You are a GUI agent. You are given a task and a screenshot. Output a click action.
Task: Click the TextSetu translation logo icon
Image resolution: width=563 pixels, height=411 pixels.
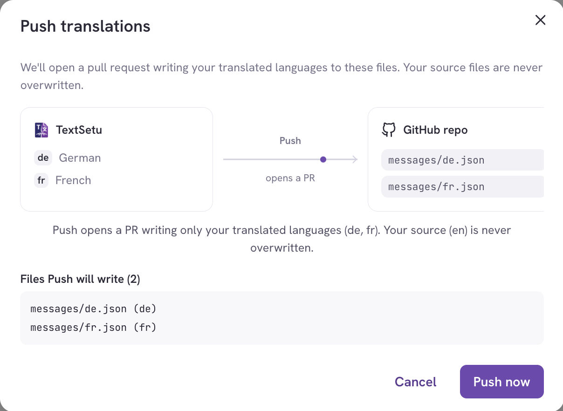41,130
